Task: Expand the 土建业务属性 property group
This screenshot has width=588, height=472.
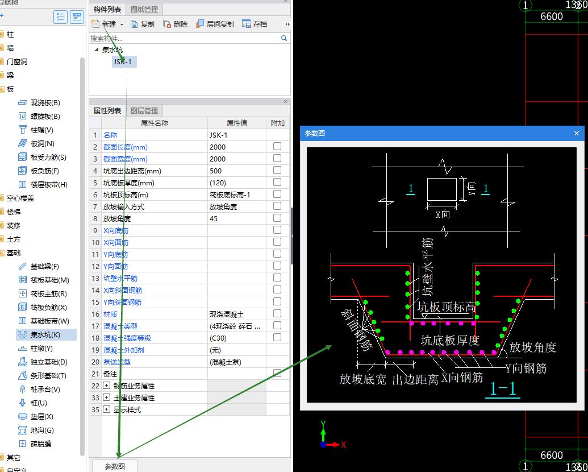Action: 106,398
